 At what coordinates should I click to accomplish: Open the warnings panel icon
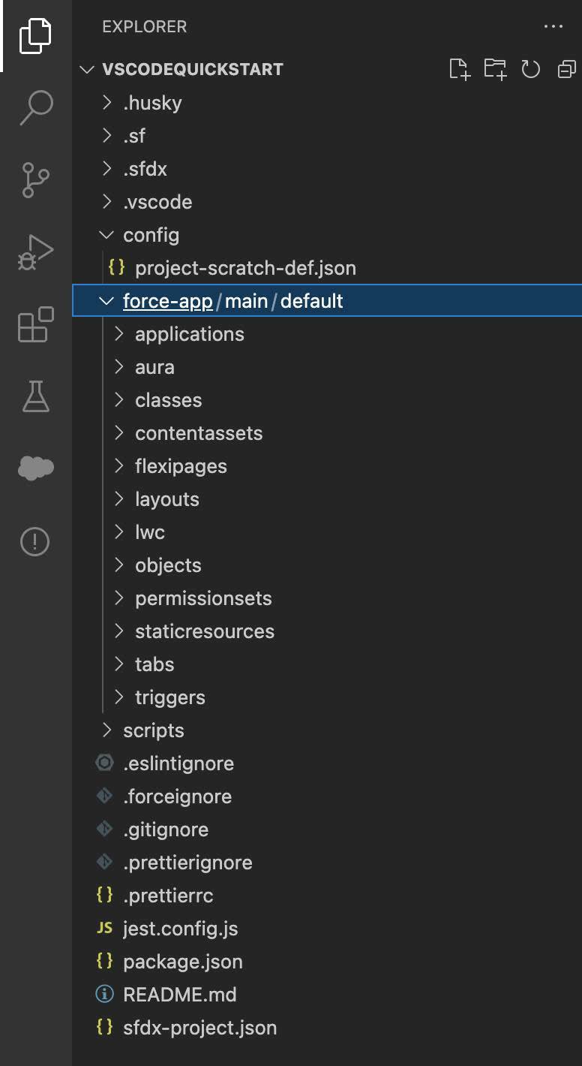pyautogui.click(x=34, y=541)
